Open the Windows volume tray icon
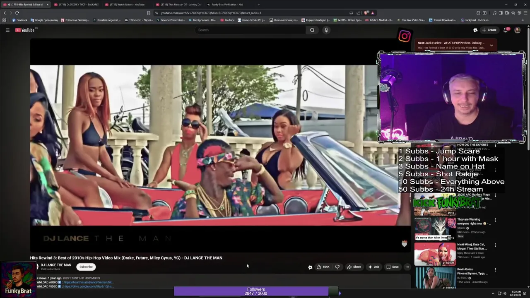 coord(504,293)
